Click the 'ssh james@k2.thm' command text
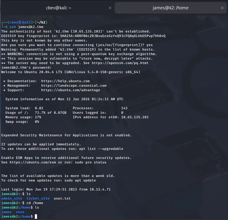Image resolution: width=228 pixels, height=220 pixels. (x=26, y=27)
